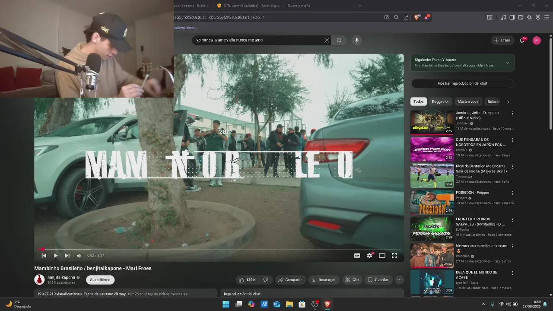Open more actions ellipsis below video
Image resolution: width=553 pixels, height=311 pixels.
(399, 280)
